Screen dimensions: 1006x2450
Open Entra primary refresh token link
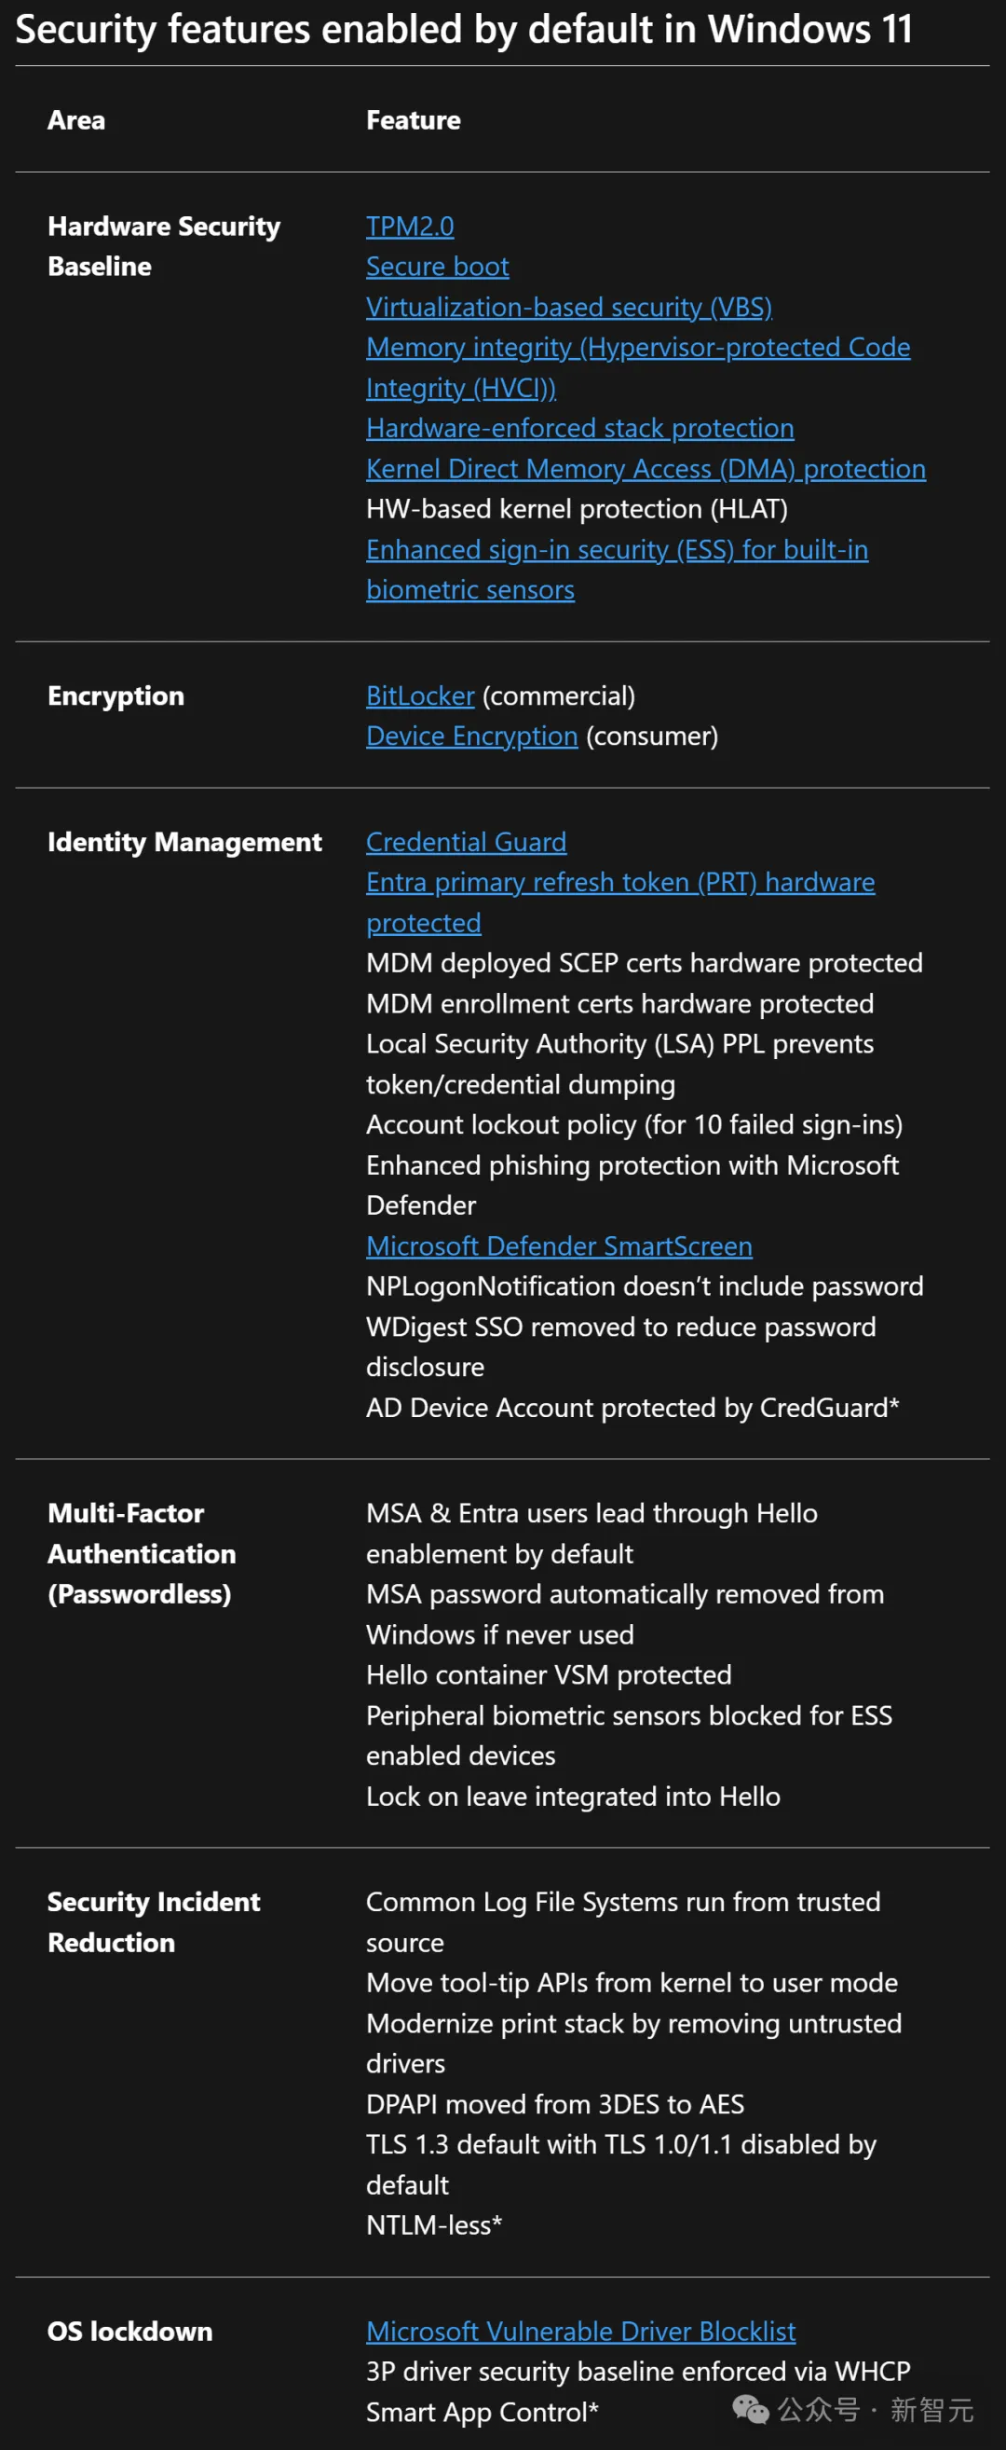620,902
